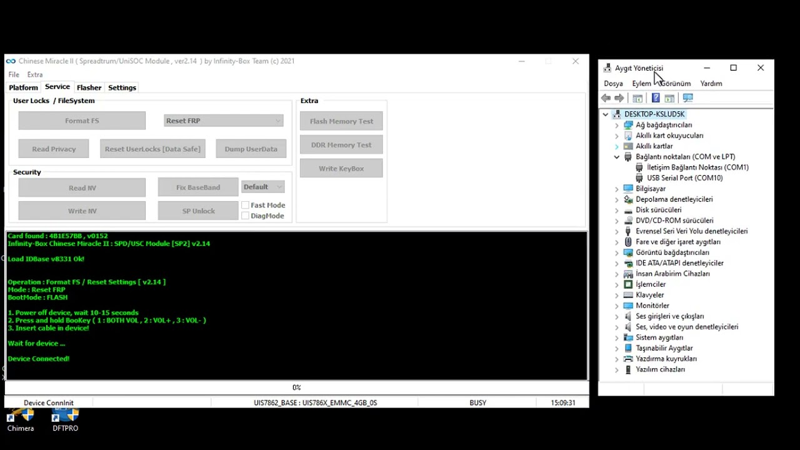Click the İşlemciler processor icon
The height and width of the screenshot is (450, 800).
click(x=628, y=284)
